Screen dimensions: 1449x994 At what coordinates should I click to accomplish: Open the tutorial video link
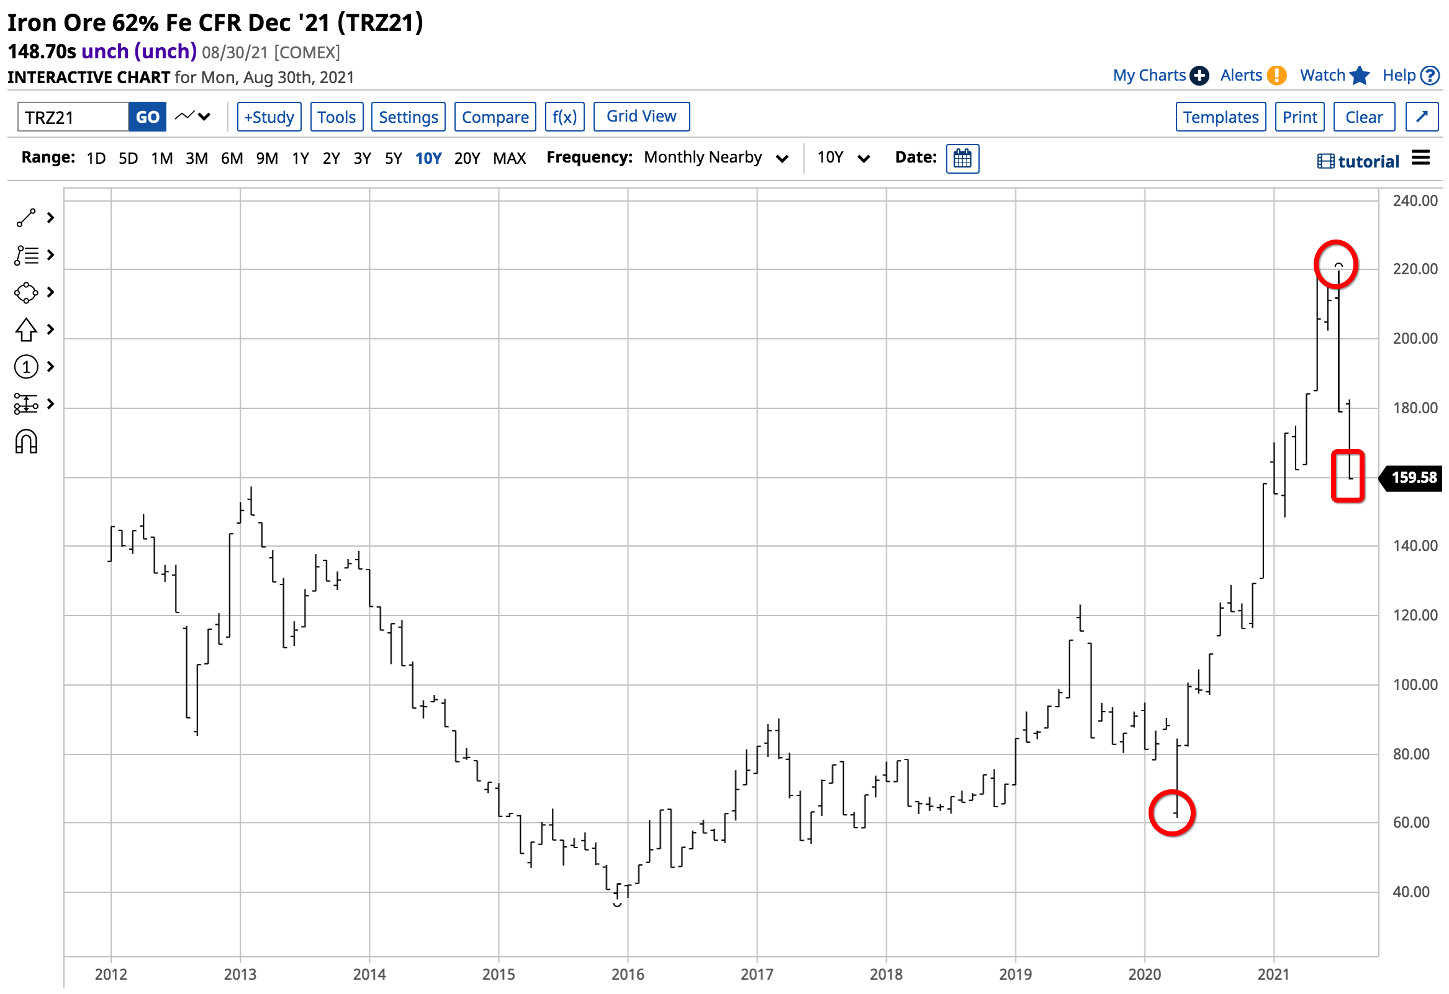[1358, 161]
